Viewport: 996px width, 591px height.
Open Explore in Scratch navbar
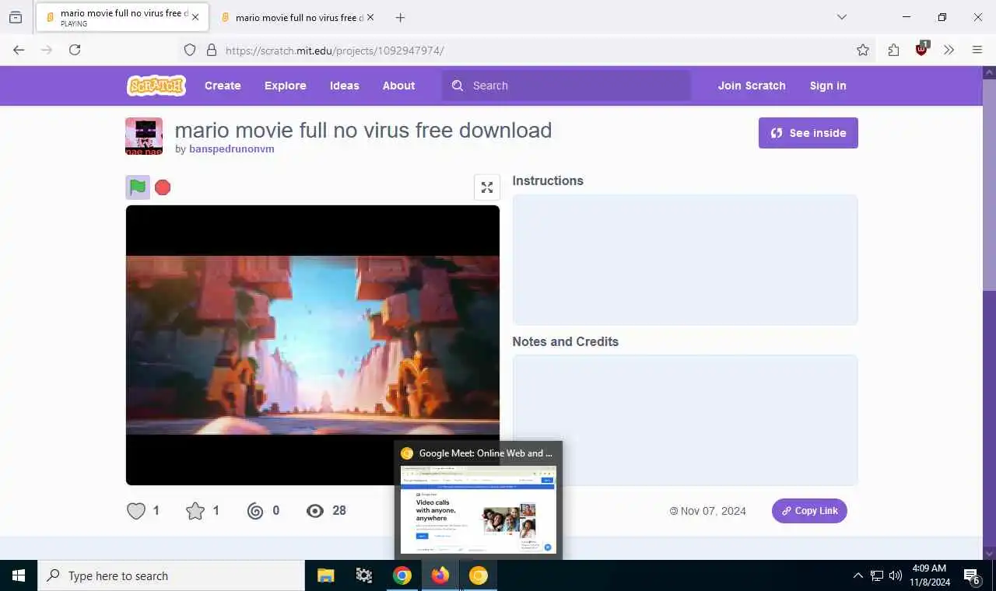[286, 86]
